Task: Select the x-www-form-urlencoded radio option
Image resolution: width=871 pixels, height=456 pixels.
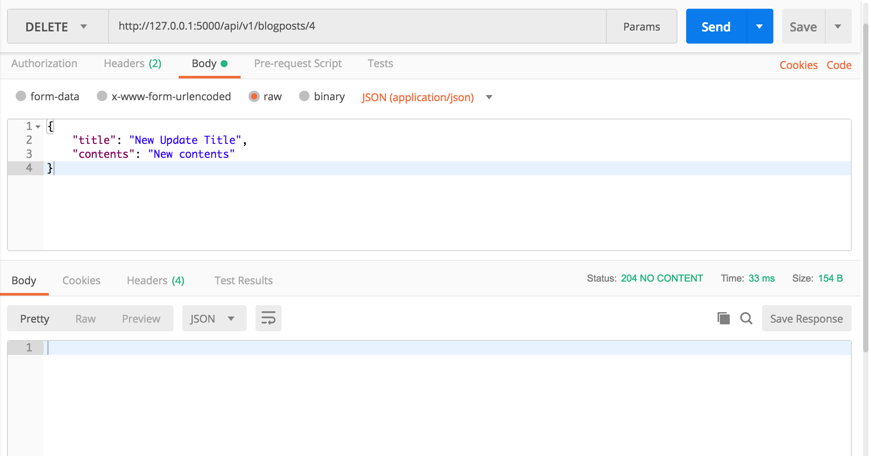Action: pyautogui.click(x=102, y=96)
